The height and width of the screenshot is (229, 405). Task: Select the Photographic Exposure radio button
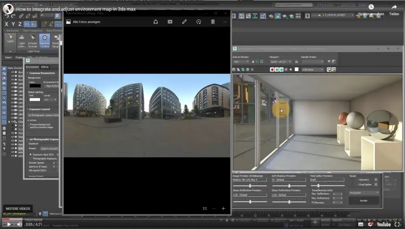point(30,159)
